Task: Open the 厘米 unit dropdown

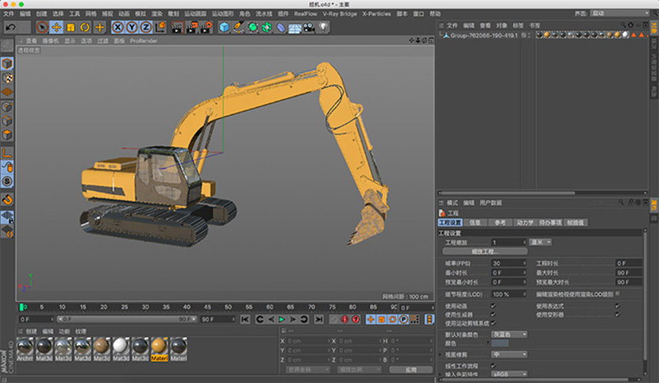Action: coord(541,242)
